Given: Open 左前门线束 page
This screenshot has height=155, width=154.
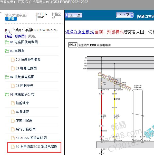Looking at the screenshot, I should 24,120.
